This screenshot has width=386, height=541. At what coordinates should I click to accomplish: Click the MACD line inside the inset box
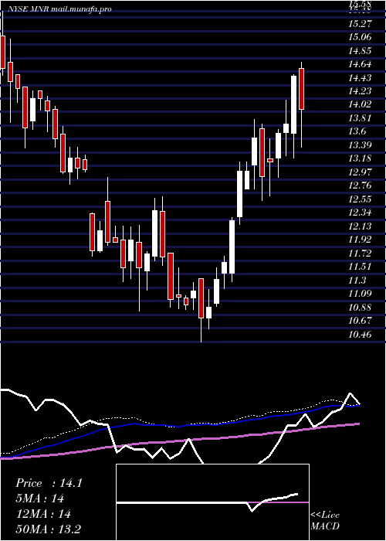coord(207,502)
